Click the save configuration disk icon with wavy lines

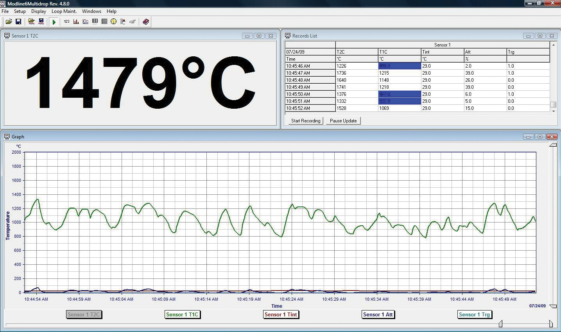tap(41, 22)
